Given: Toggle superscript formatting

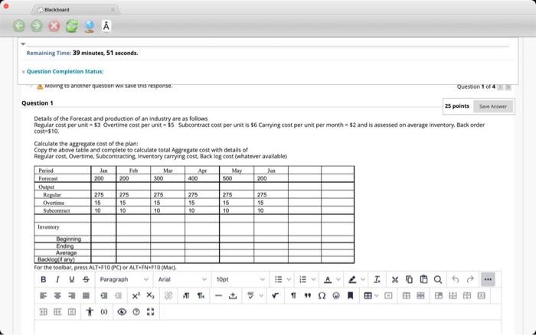Looking at the screenshot, I should tap(136, 296).
